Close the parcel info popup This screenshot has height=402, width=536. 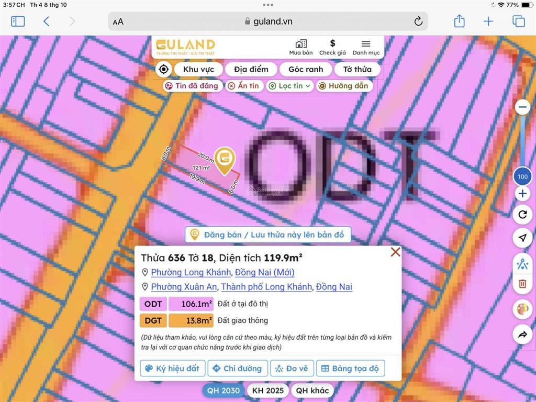click(x=395, y=252)
